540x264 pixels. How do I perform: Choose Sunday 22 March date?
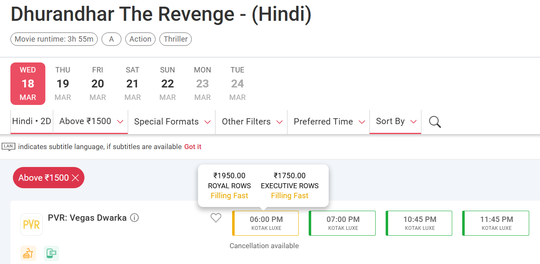point(167,84)
